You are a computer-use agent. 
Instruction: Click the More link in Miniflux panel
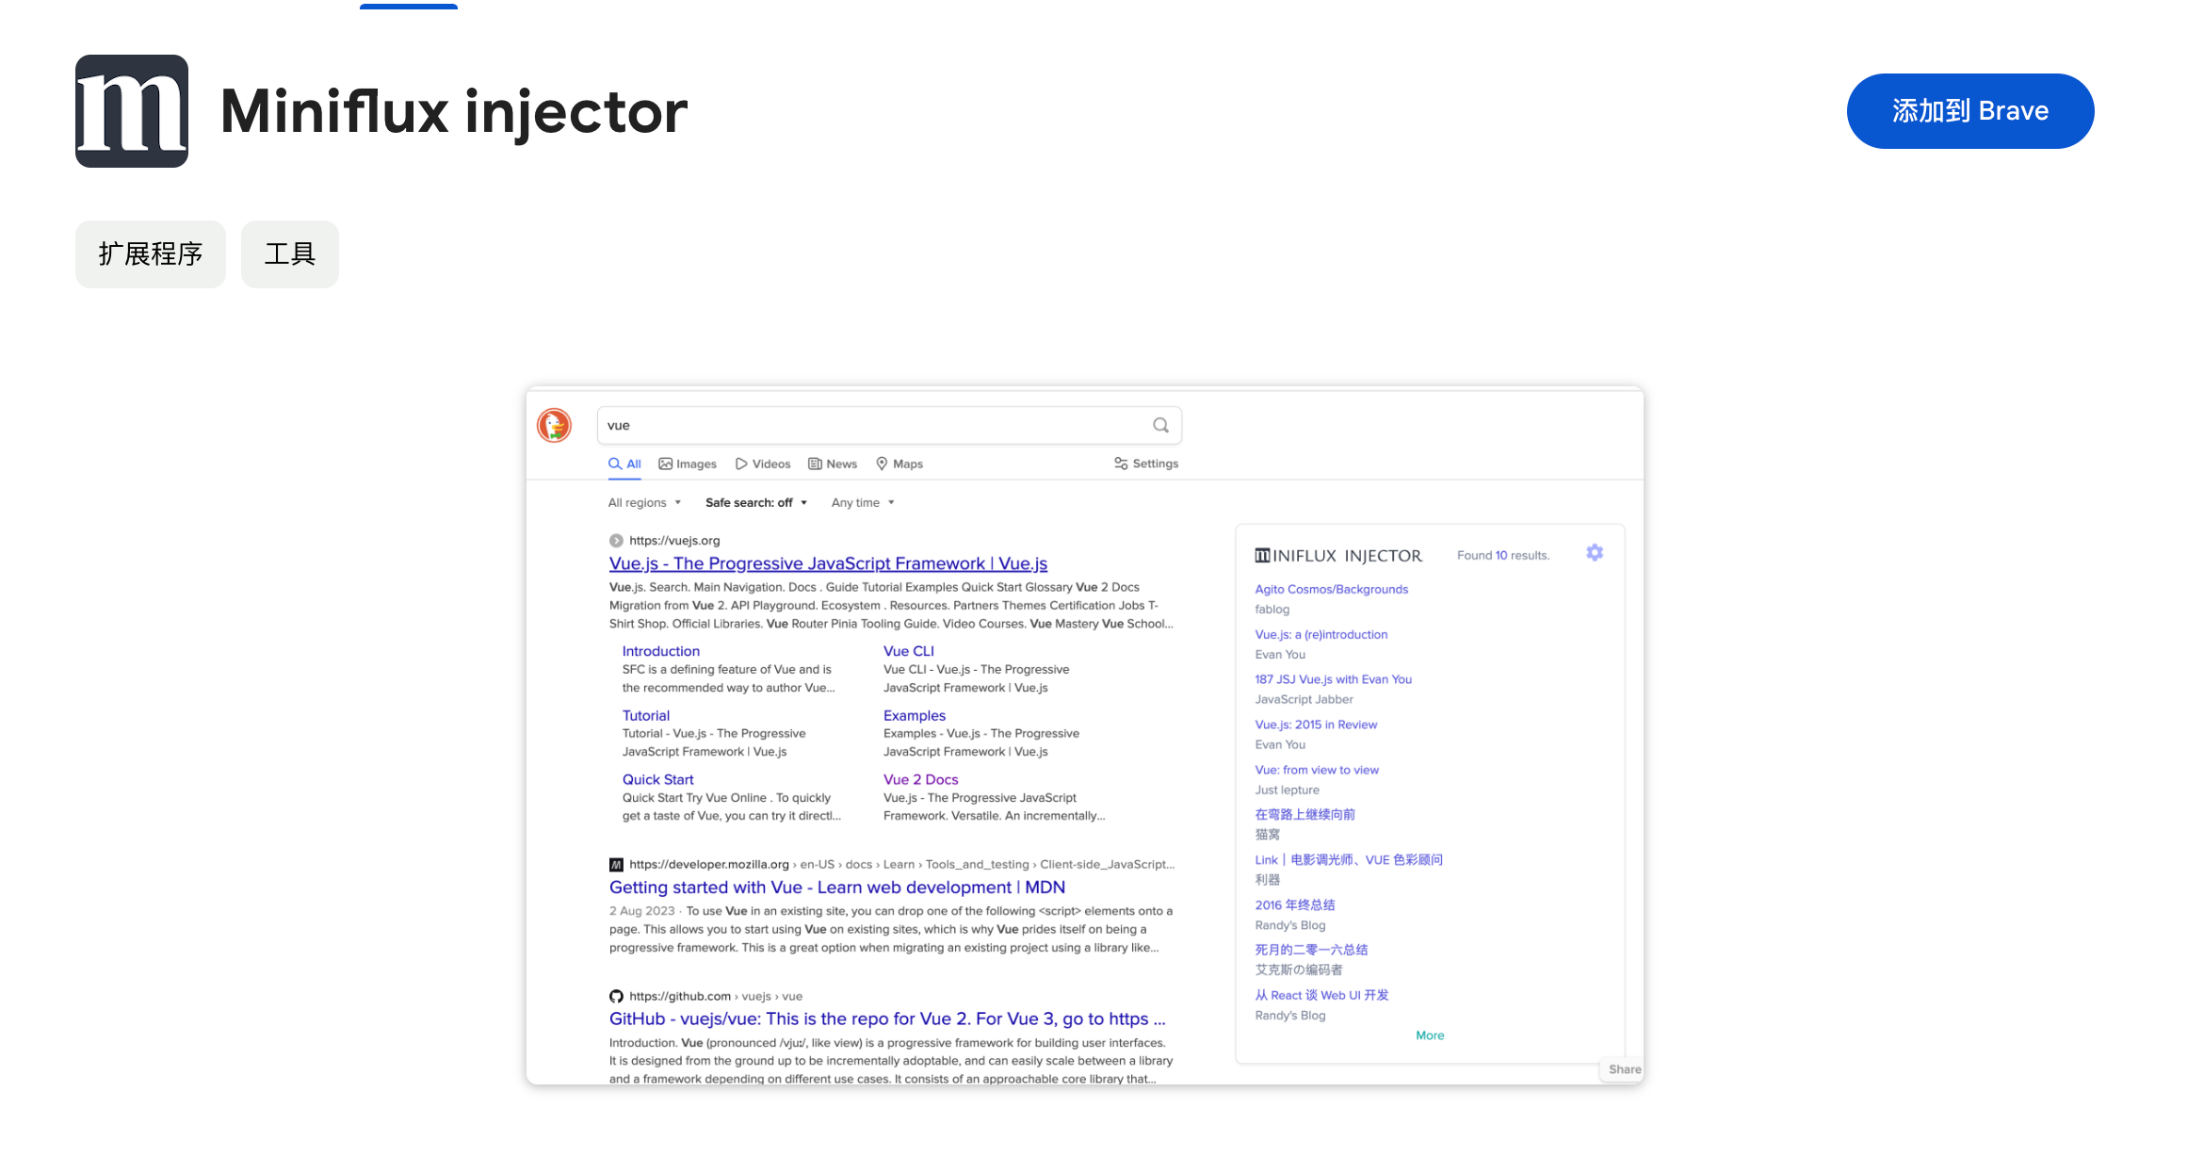(1429, 1035)
